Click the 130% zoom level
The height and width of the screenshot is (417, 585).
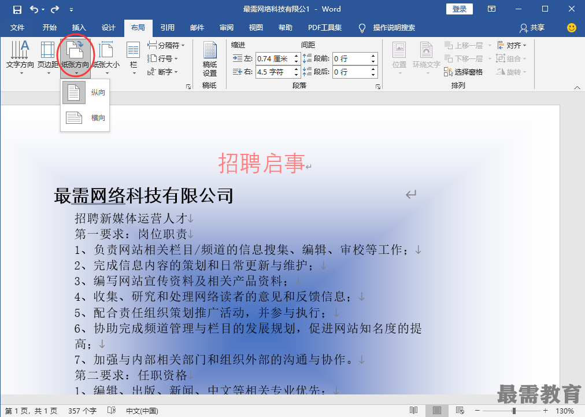pos(565,411)
